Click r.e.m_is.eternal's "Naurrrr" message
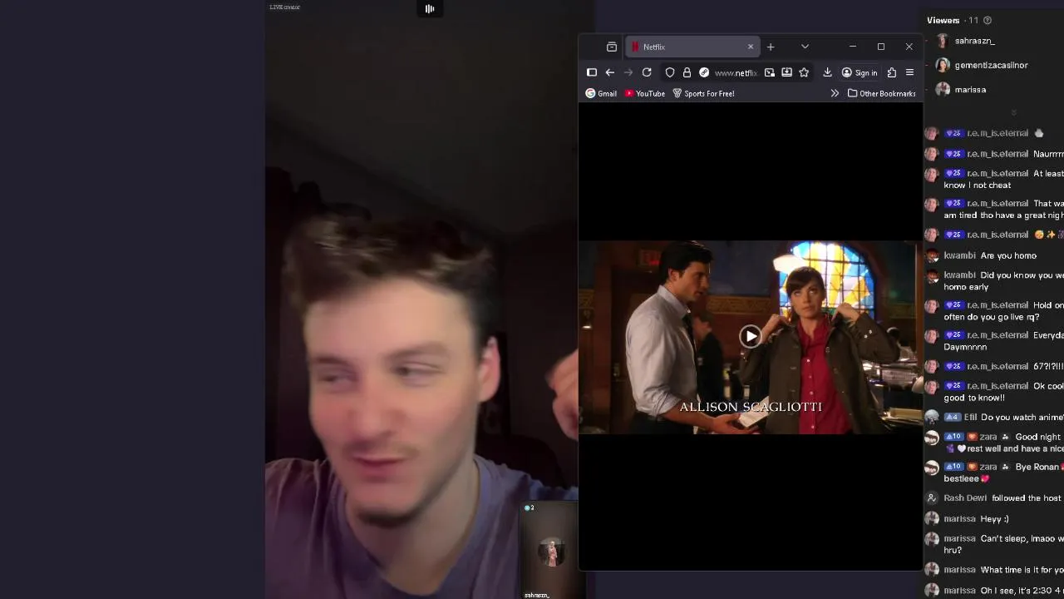1064x599 pixels. pos(994,153)
